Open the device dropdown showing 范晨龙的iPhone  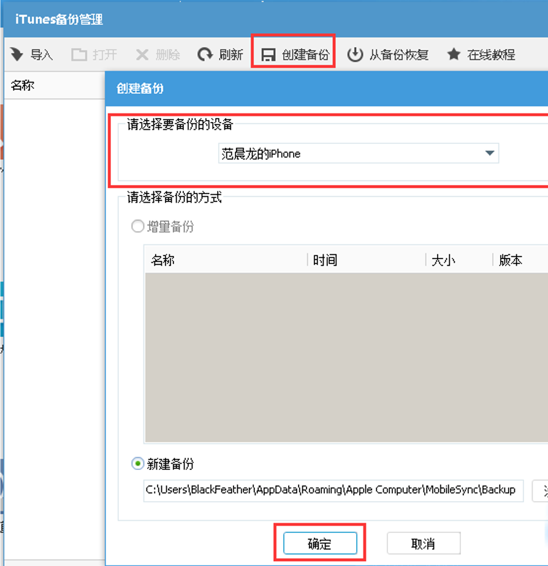coord(359,153)
